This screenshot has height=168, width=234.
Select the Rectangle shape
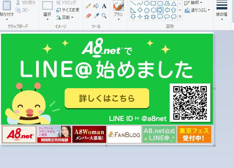(x=153, y=3)
